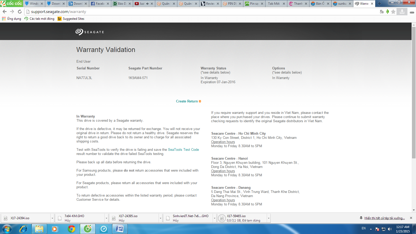Open Operation hours for Danang centre
This screenshot has height=234, width=416.
tap(223, 200)
